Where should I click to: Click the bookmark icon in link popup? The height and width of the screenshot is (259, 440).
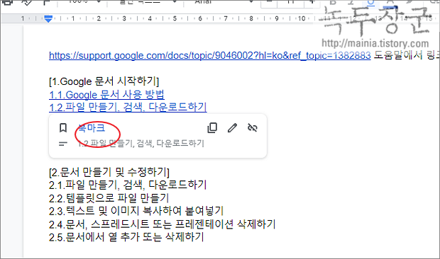point(63,128)
